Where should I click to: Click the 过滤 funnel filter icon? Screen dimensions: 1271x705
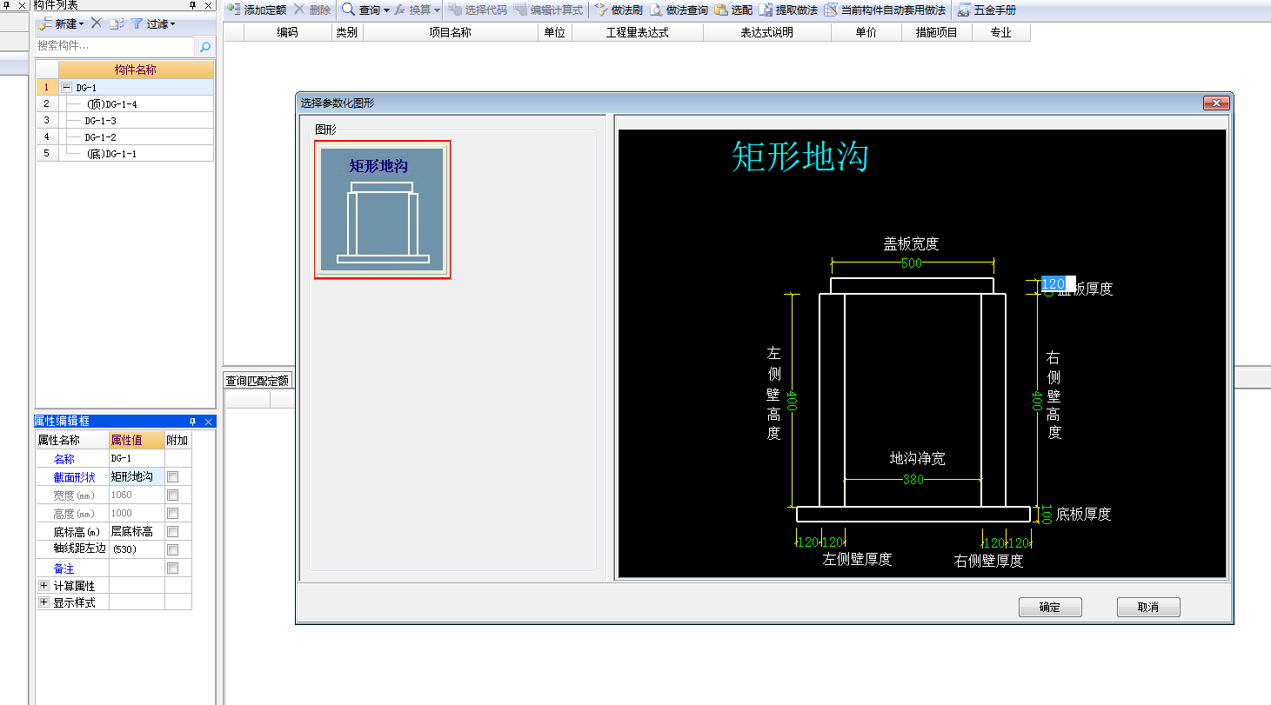pos(137,23)
